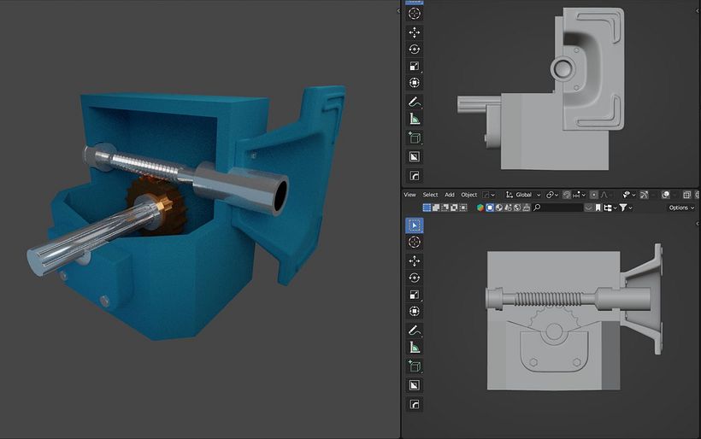Expand top viewport sidebar arrow
Image resolution: width=701 pixels, height=439 pixels.
click(697, 11)
